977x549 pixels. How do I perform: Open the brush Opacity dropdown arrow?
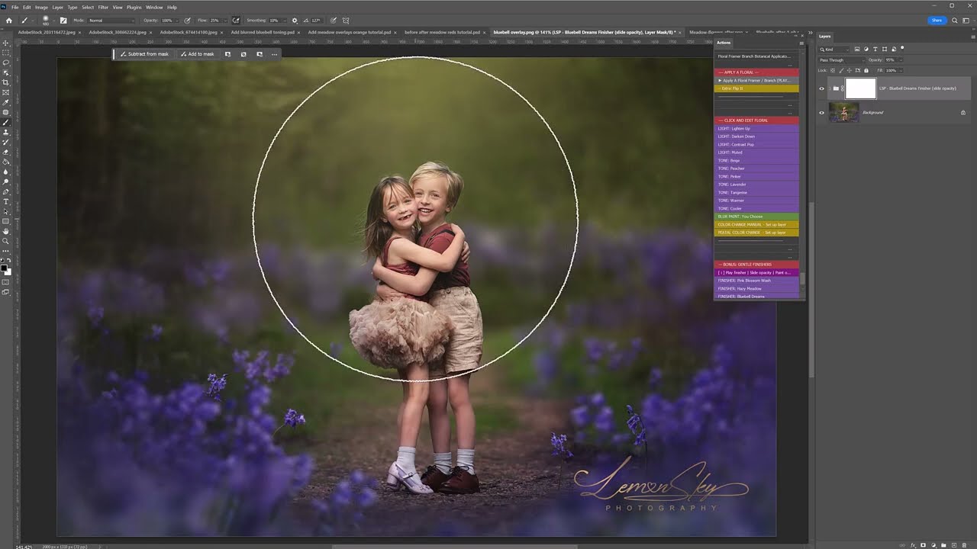click(177, 21)
